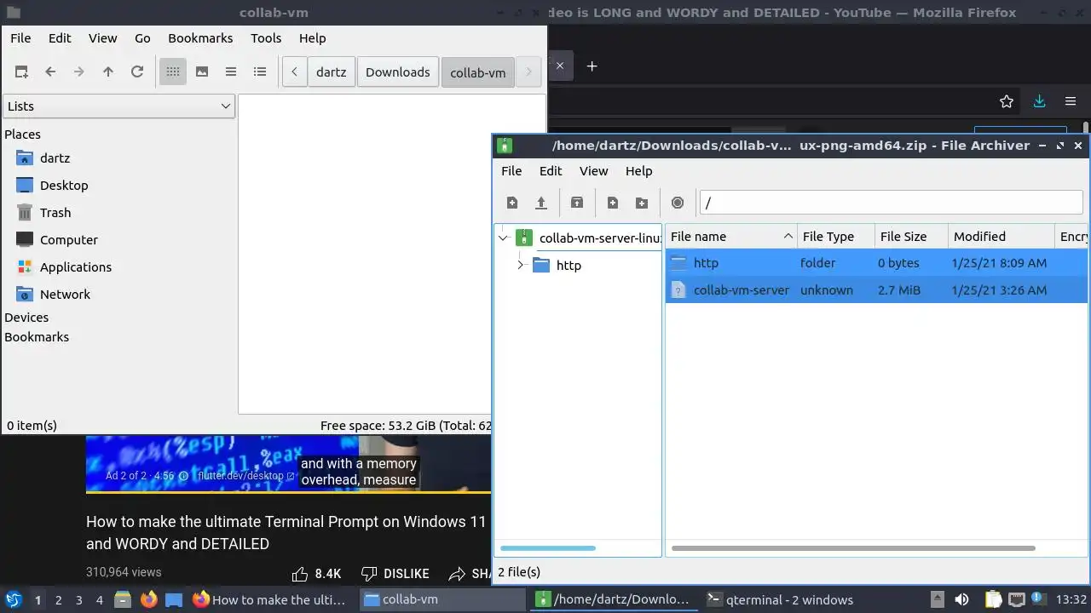Click the stop operation toolbar icon
Screen dimensions: 1091x613
[x=678, y=203]
